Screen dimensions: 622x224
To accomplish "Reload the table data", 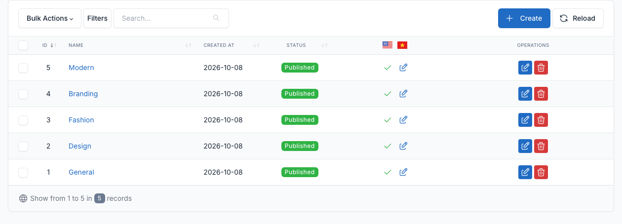I will [578, 18].
